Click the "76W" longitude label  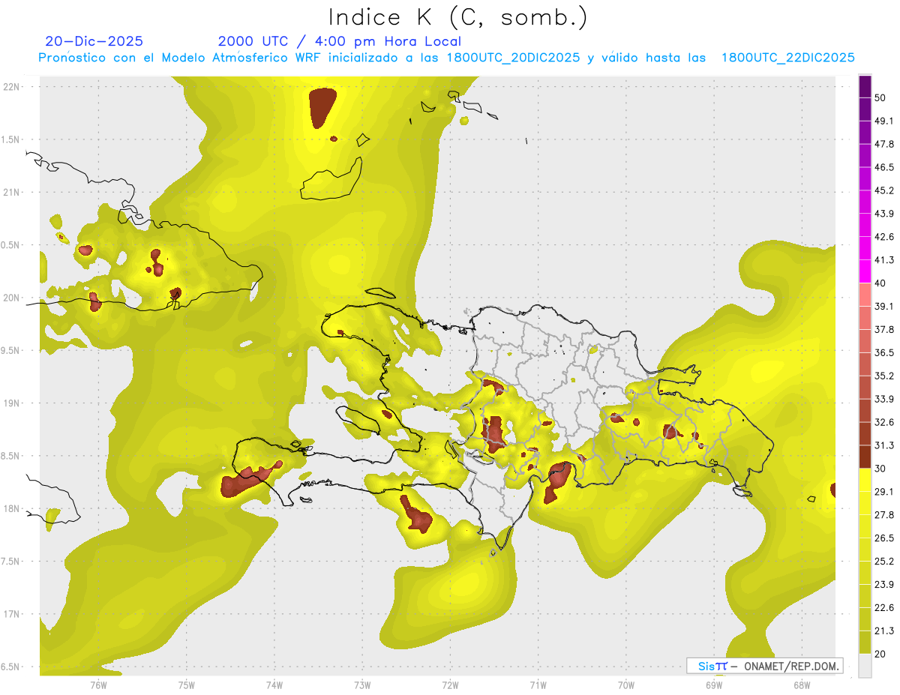(x=98, y=685)
